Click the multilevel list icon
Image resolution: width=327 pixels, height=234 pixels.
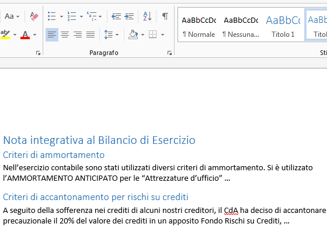coord(92,16)
